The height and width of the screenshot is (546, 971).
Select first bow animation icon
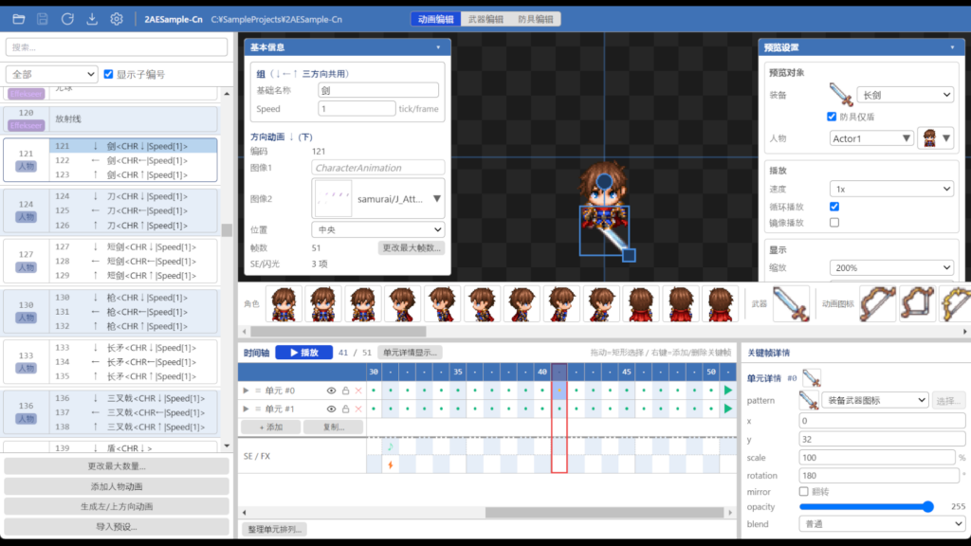(x=877, y=303)
